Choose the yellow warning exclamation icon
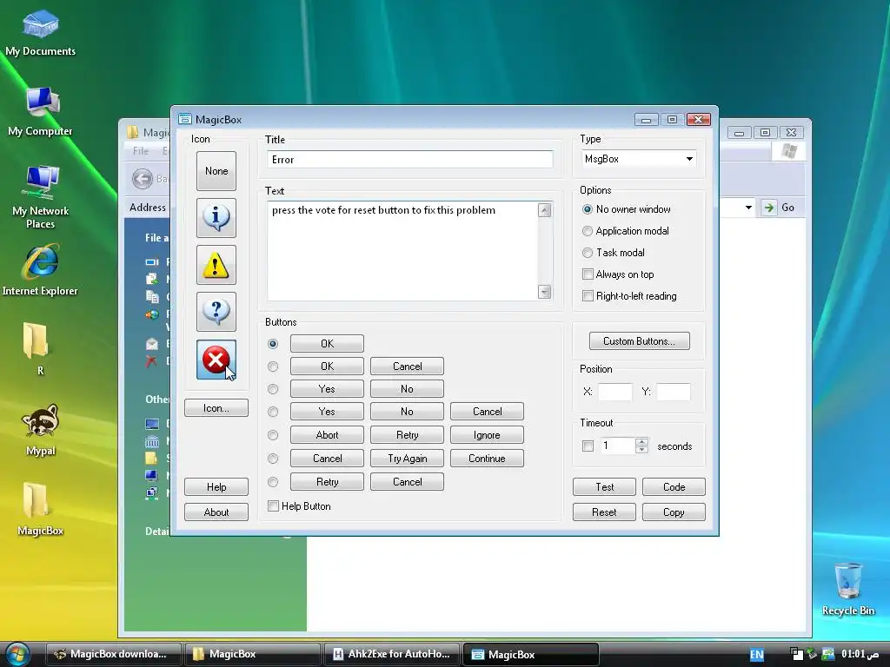 [x=216, y=265]
